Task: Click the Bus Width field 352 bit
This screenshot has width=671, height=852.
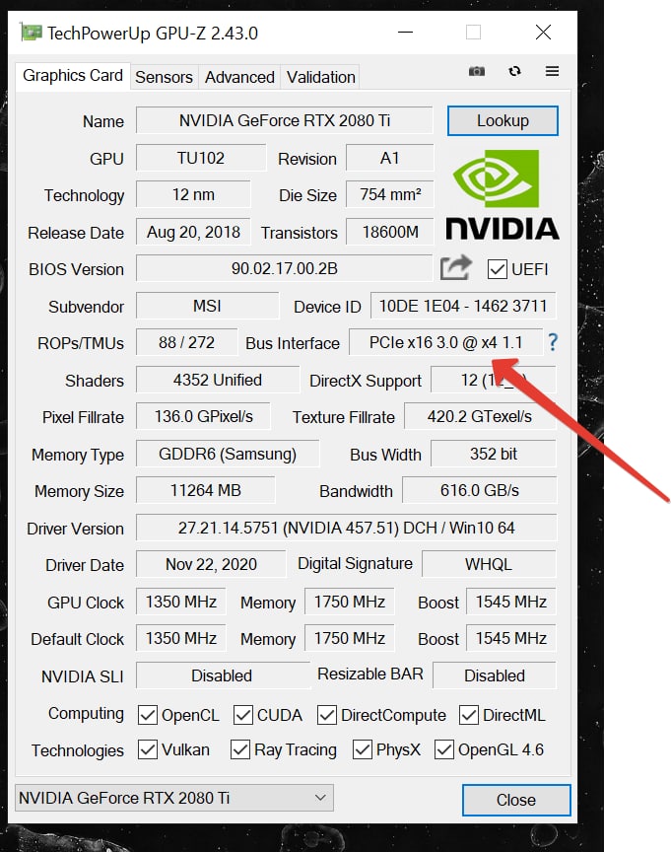Action: [494, 454]
